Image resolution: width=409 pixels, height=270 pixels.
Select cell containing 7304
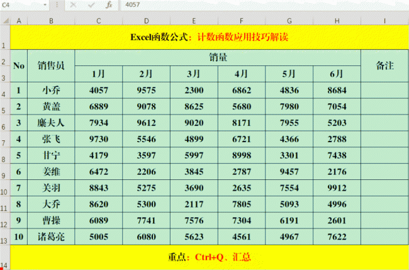click(242, 221)
